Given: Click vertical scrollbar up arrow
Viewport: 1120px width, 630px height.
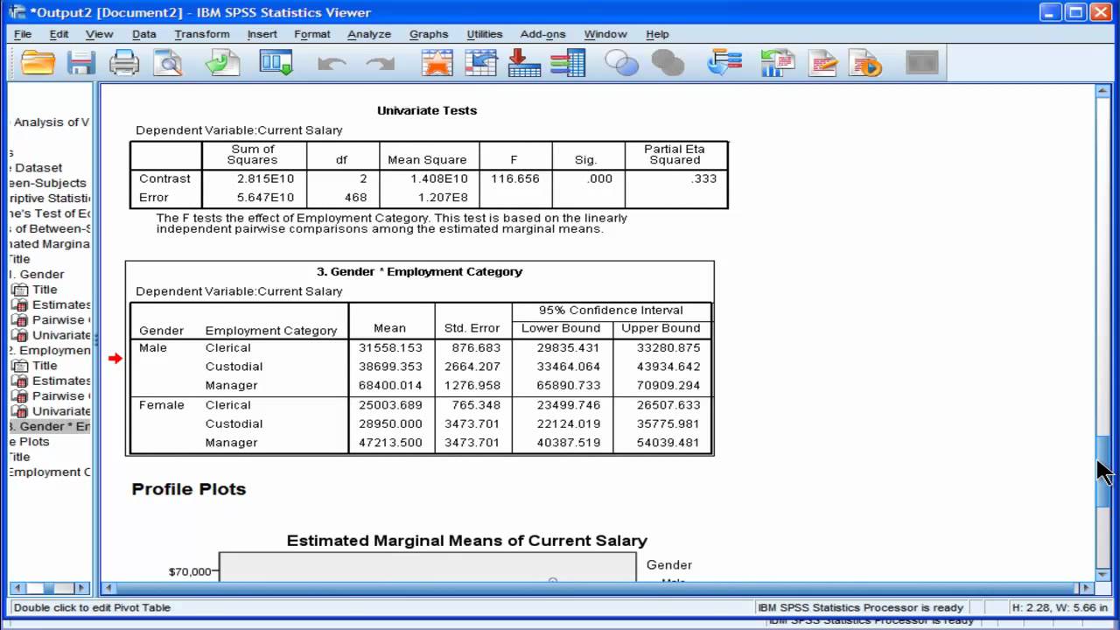Looking at the screenshot, I should click(x=1102, y=91).
